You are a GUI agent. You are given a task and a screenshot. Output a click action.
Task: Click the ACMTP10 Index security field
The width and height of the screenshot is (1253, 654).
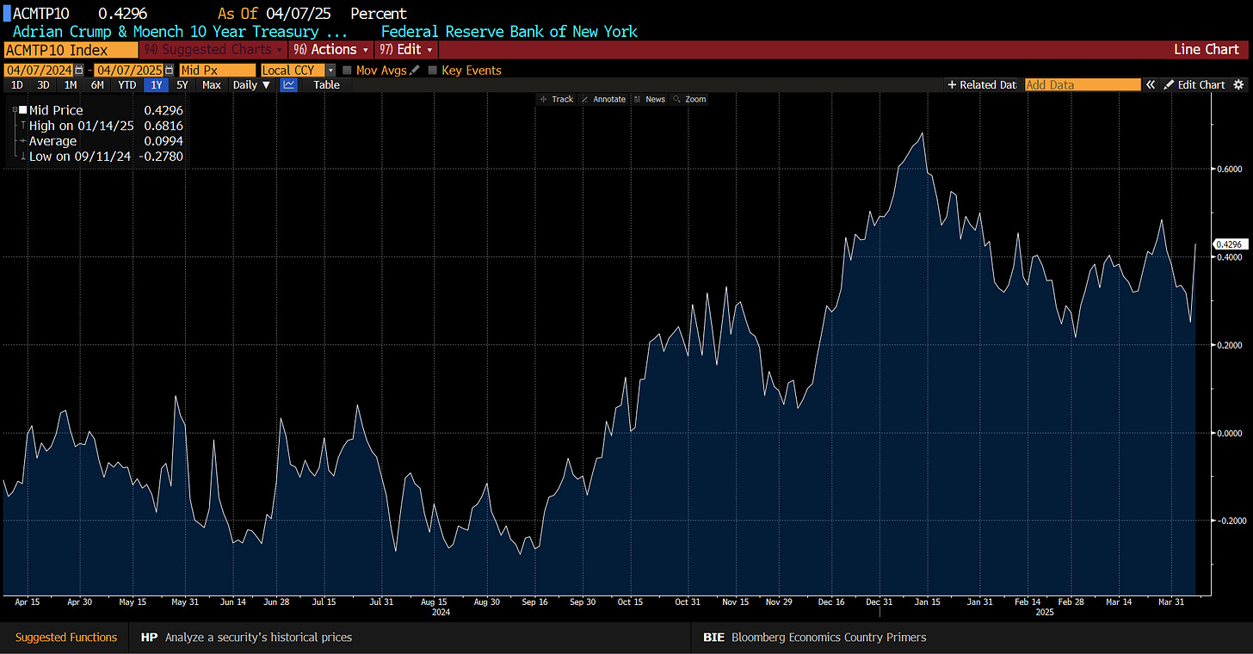pyautogui.click(x=70, y=50)
